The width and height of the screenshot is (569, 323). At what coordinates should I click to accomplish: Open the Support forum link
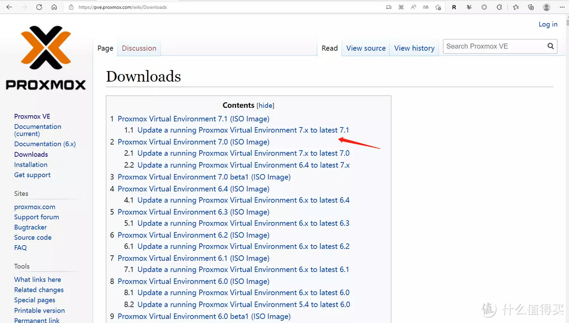click(37, 217)
